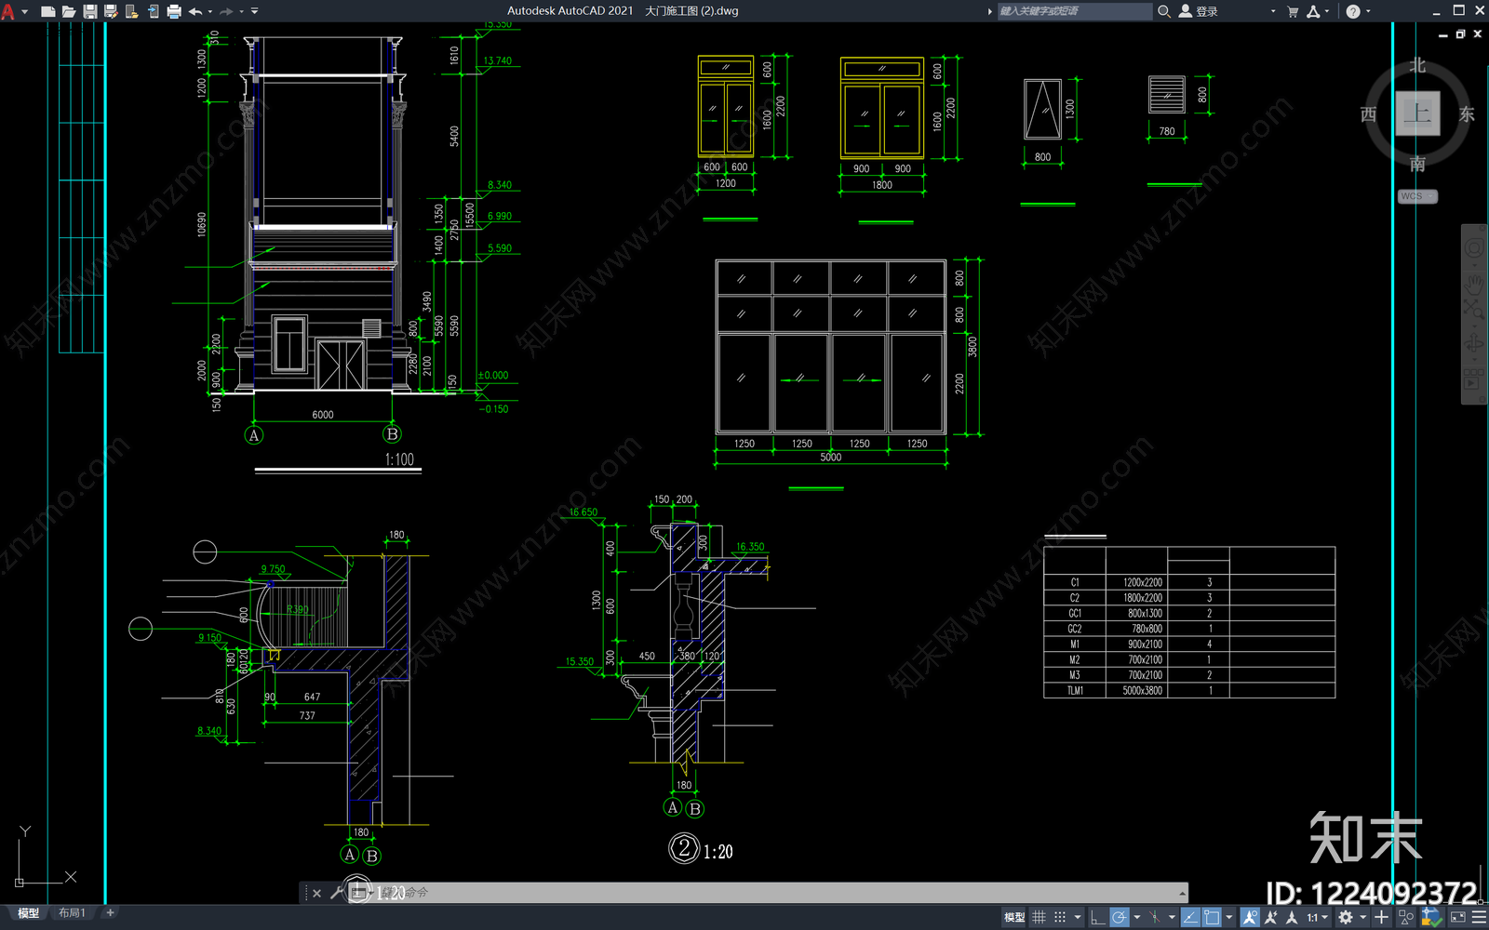
Task: Toggle isometric drafting in status bar
Action: (x=1154, y=917)
